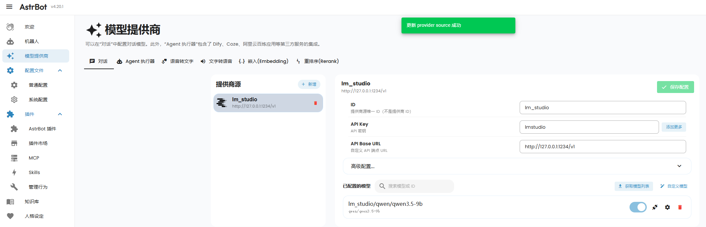Click the lm_studio provider logo icon
This screenshot has height=227, width=706.
point(222,103)
